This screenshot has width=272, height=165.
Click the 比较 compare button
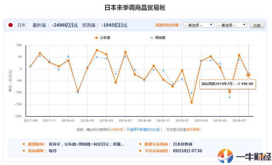[x=257, y=26]
